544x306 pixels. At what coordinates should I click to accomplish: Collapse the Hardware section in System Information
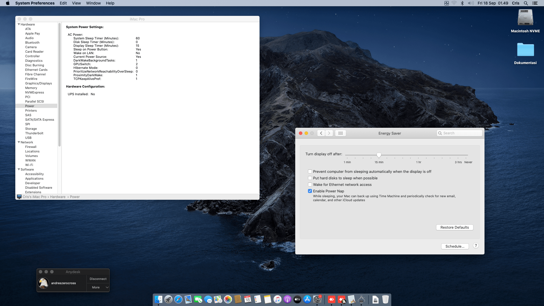19,24
